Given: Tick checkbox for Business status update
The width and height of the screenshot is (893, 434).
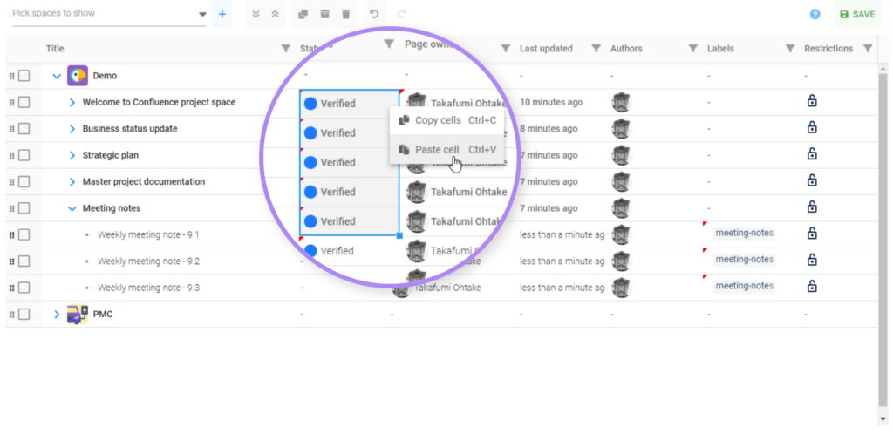Looking at the screenshot, I should point(24,129).
